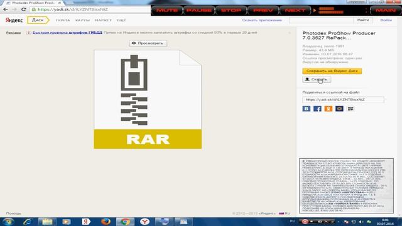Image resolution: width=402 pixels, height=226 pixels.
Task: Open the Windows Start button
Action: pos(8,222)
